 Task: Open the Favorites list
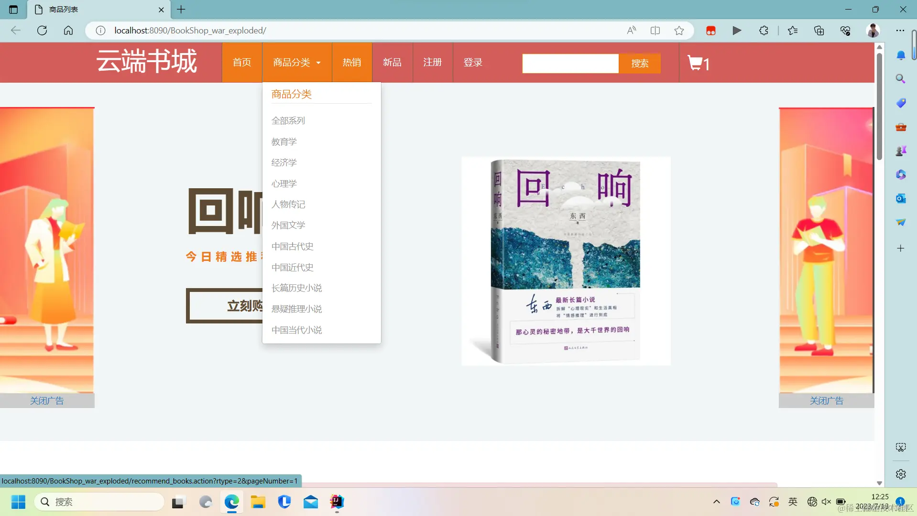click(793, 31)
